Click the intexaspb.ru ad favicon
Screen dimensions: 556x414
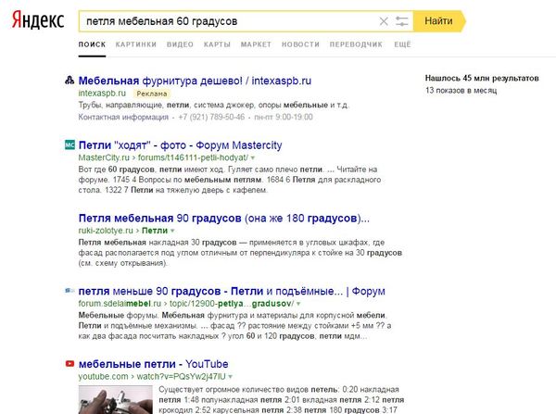click(x=69, y=81)
